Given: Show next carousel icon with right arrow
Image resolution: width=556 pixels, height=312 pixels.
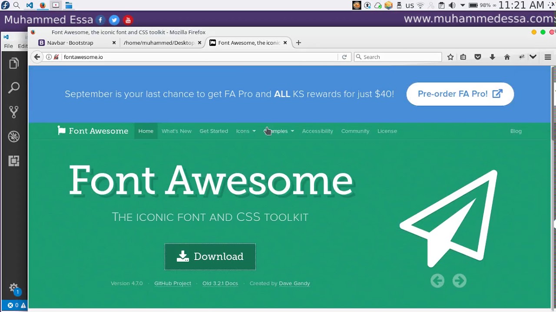Looking at the screenshot, I should point(459,281).
